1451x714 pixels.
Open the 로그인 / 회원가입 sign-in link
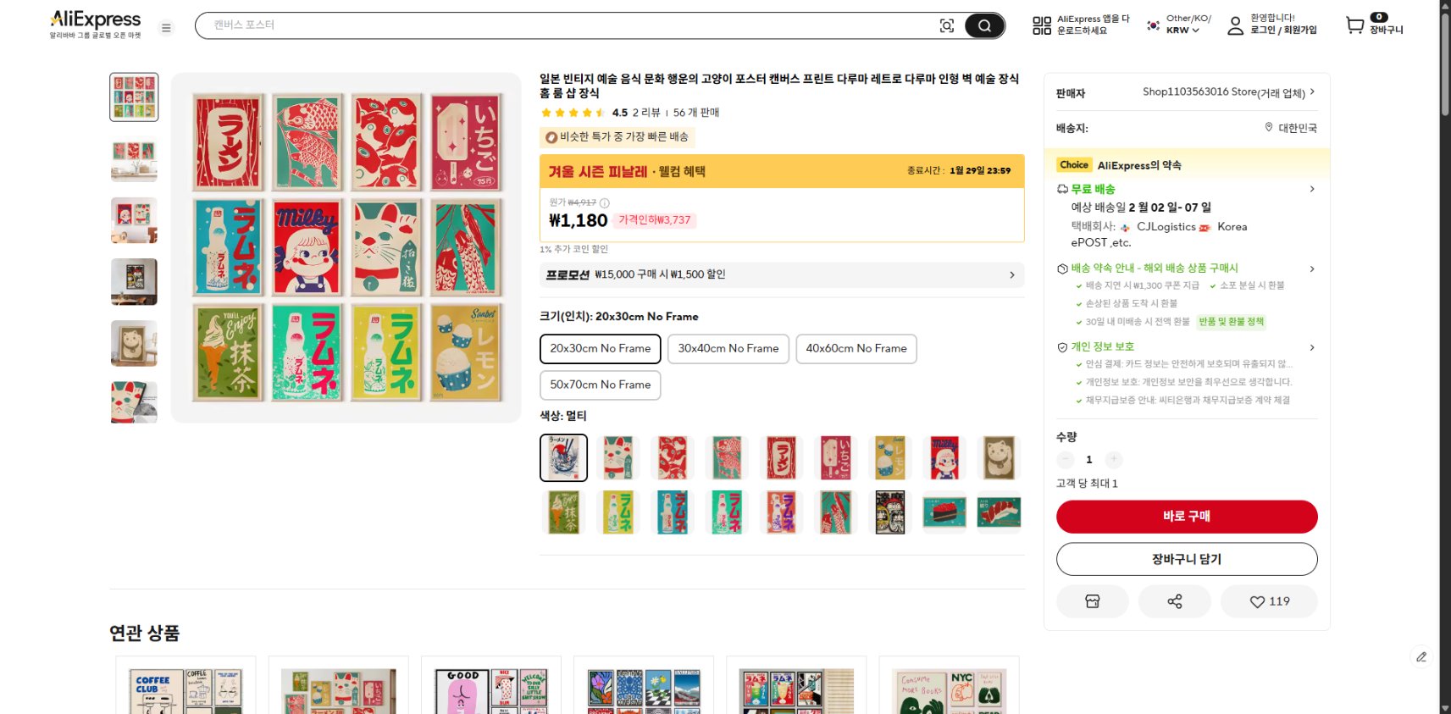(x=1283, y=30)
